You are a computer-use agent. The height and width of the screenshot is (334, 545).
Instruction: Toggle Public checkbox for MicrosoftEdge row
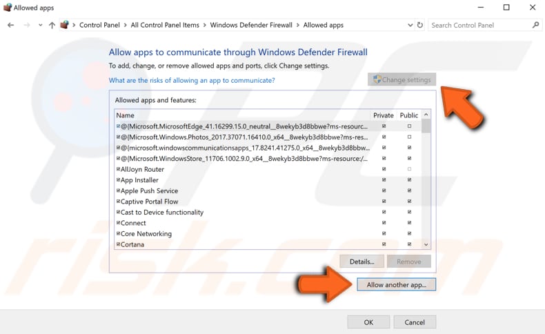410,126
